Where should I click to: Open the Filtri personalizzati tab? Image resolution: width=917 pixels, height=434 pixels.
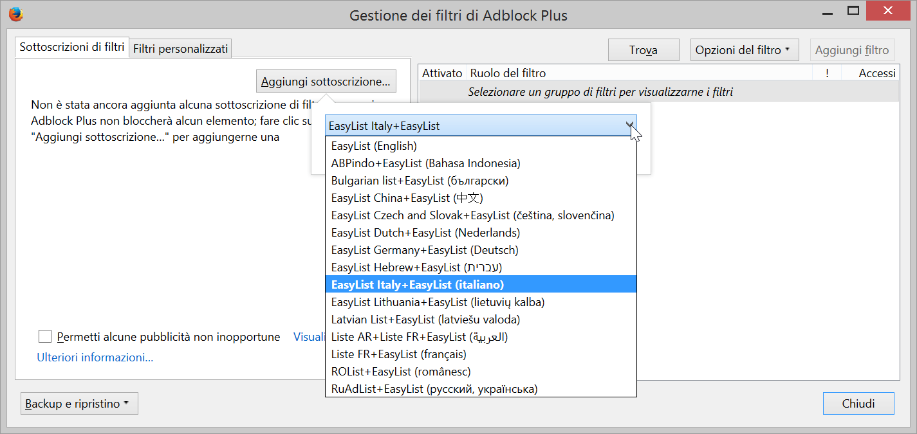(x=180, y=48)
